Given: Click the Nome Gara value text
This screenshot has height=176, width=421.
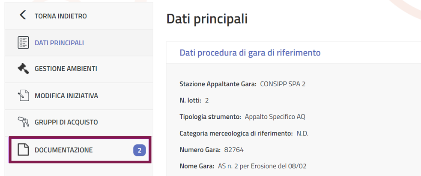Looking at the screenshot, I should (x=262, y=166).
